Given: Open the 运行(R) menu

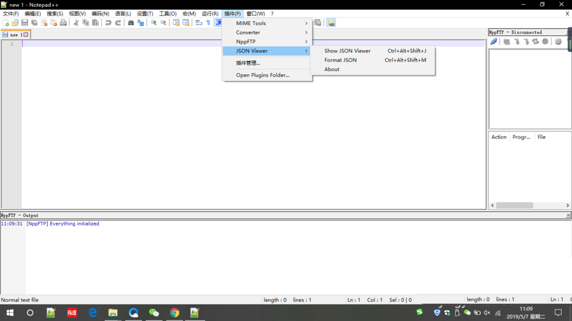Looking at the screenshot, I should point(210,14).
